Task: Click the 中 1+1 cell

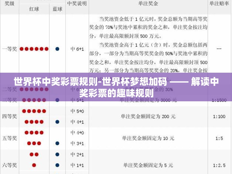Action: 77,165
